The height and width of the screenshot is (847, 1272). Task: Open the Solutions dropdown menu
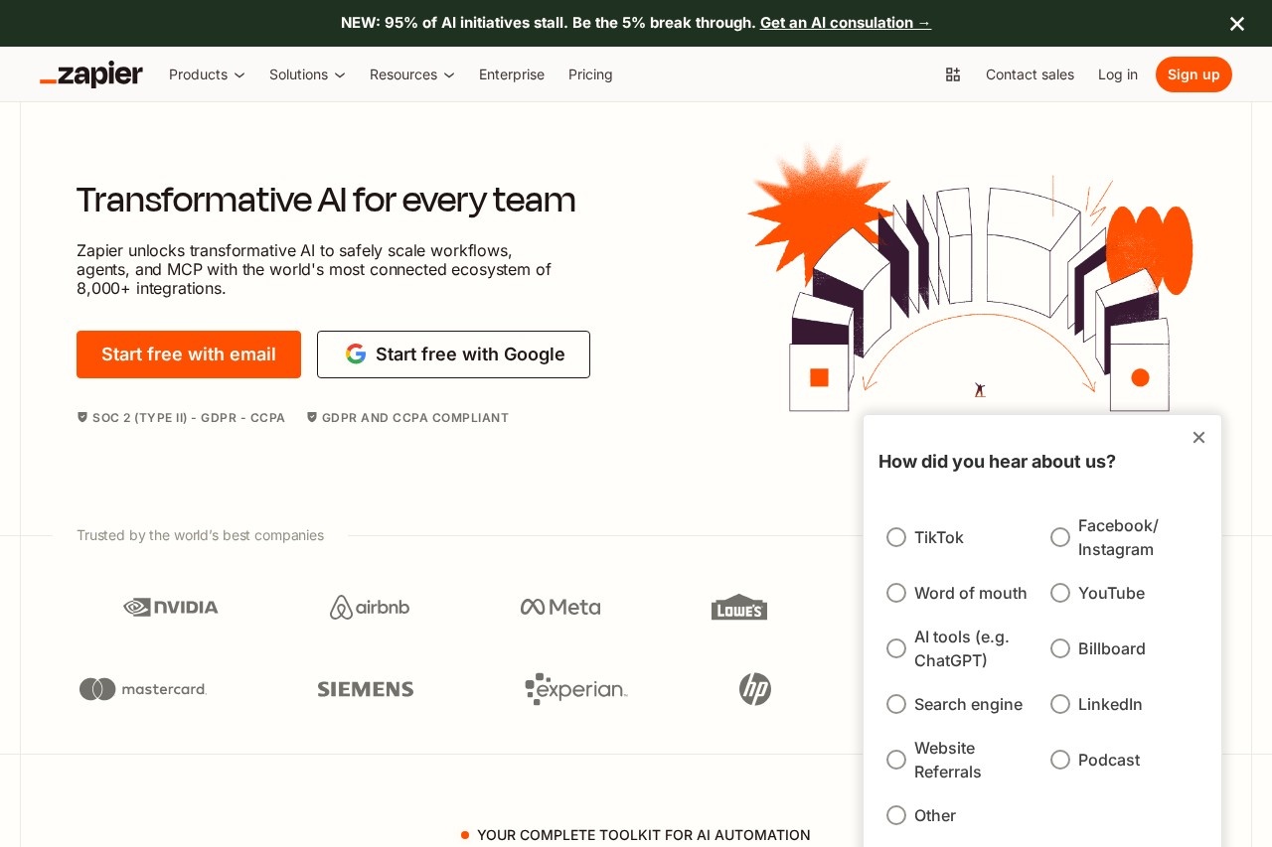(x=307, y=74)
